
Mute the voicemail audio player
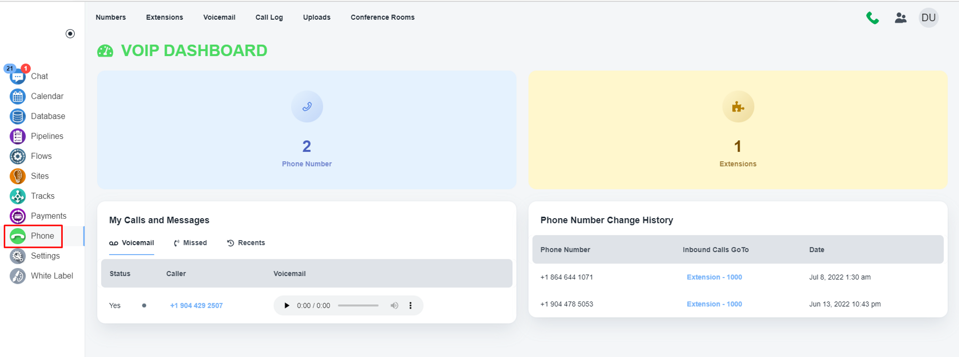(394, 306)
